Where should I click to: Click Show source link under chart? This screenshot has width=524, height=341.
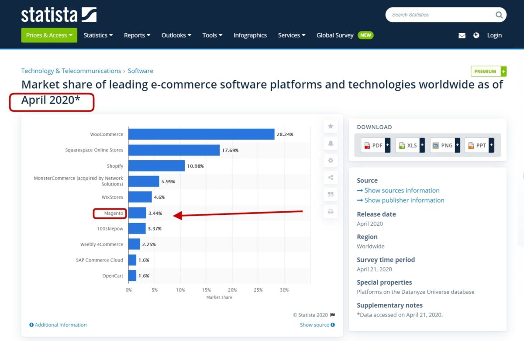tap(317, 325)
